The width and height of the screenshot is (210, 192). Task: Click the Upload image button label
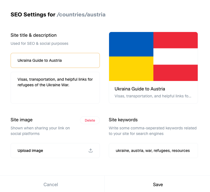(x=30, y=151)
